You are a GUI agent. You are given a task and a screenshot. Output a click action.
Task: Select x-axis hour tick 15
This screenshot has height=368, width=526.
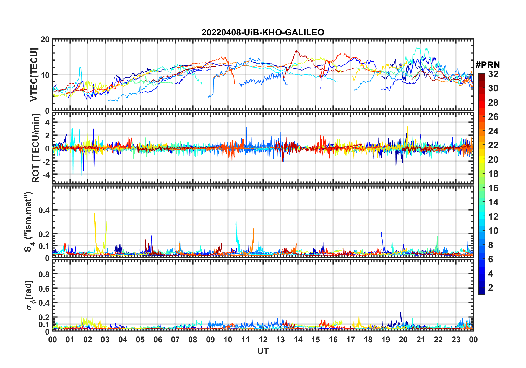(316, 340)
